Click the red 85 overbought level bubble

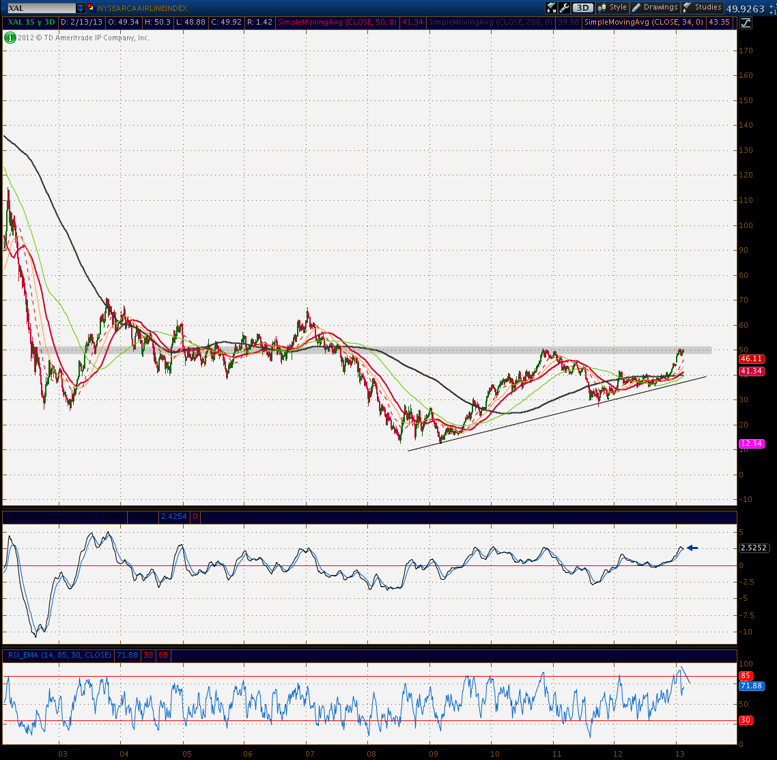pyautogui.click(x=746, y=676)
